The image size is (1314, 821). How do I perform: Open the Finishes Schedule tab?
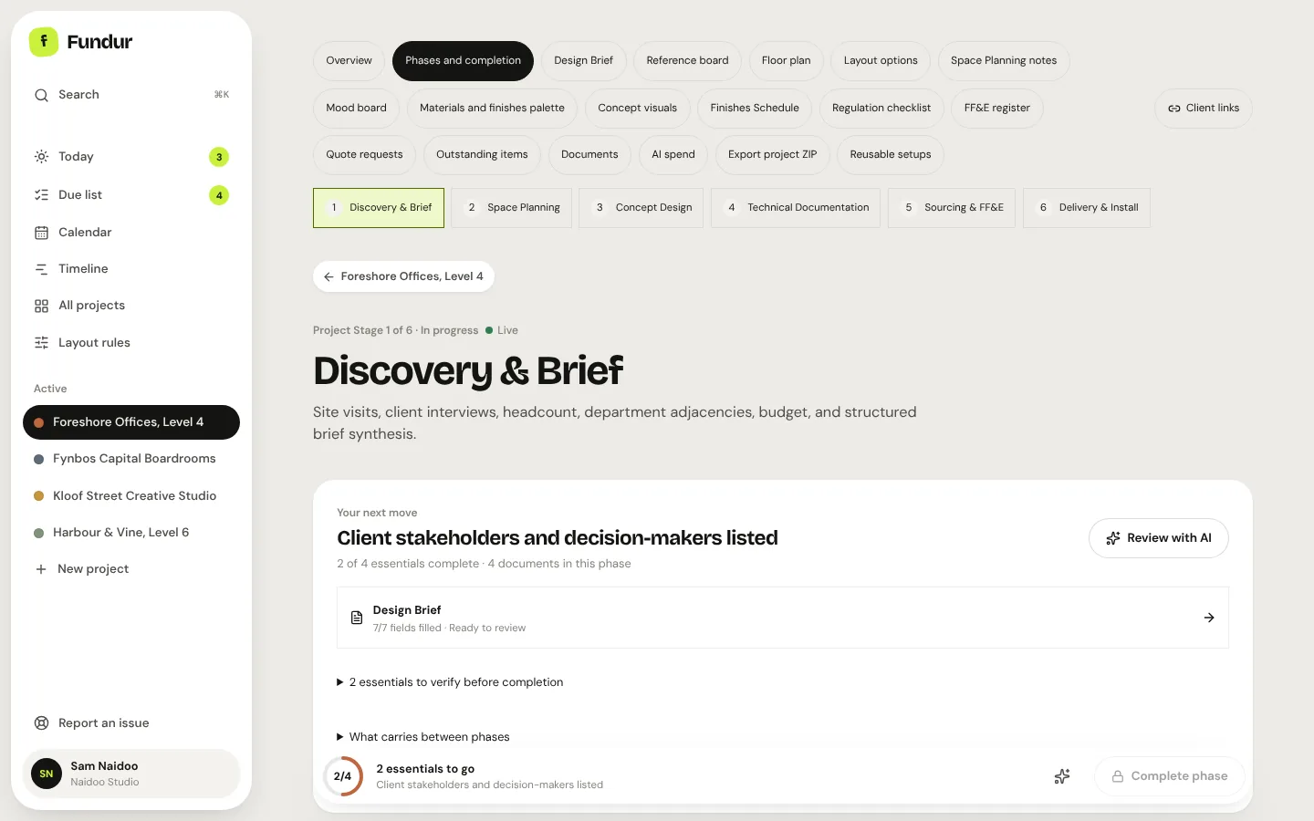pos(755,109)
